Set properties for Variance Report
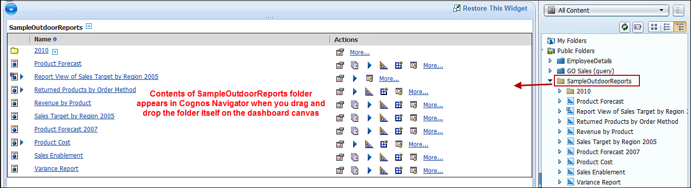This screenshot has height=188, width=691. (340, 170)
